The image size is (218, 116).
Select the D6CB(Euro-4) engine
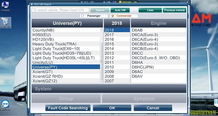(x=159, y=49)
